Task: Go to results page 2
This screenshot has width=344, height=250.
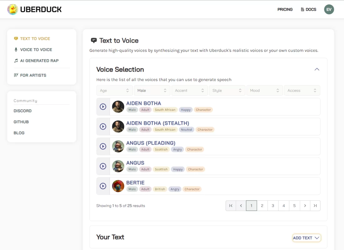Action: pyautogui.click(x=262, y=206)
